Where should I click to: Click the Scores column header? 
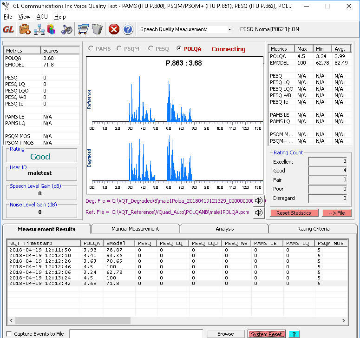click(60, 51)
